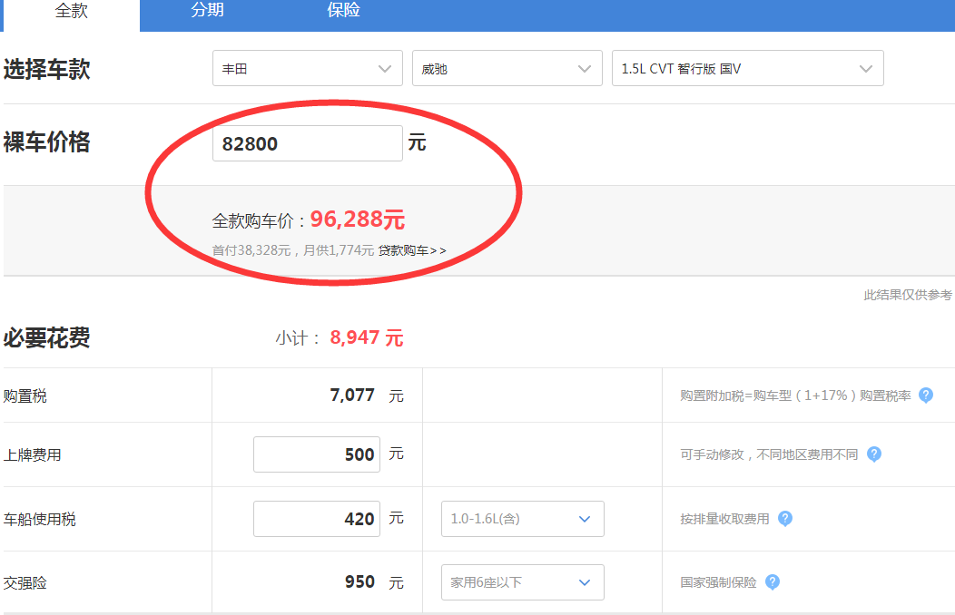Click the 可手动修改，不同地区费用不同 note
Screen dimensions: 955x615
tap(769, 454)
